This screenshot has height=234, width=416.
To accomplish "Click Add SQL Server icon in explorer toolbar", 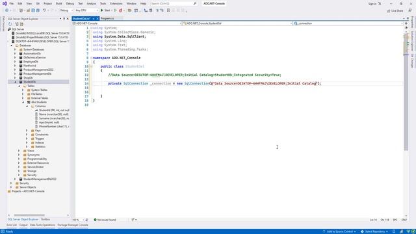I will click(x=16, y=24).
